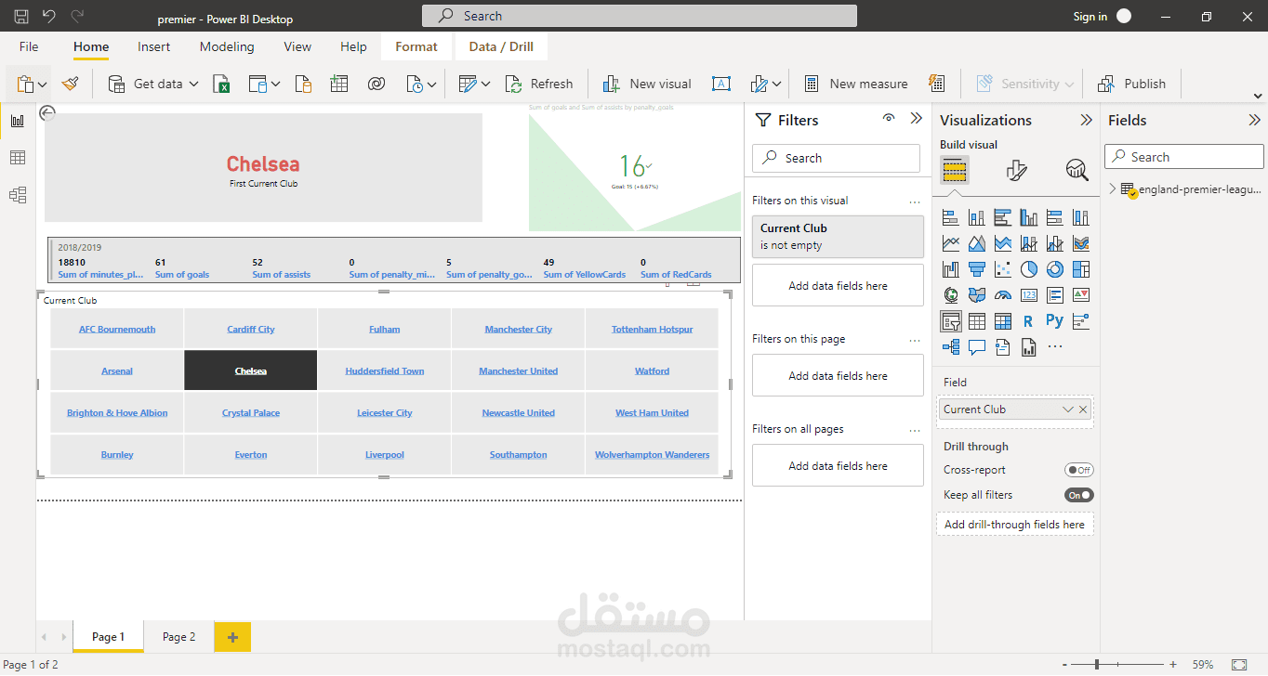Fit the report page to window
The width and height of the screenshot is (1268, 676).
coord(1239,665)
